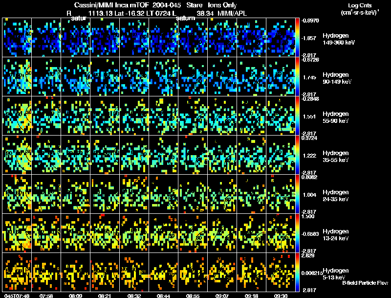Viewport: 391px width, 298px height.
Task: Click the '07:58' time label
Action: pyautogui.click(x=46, y=296)
